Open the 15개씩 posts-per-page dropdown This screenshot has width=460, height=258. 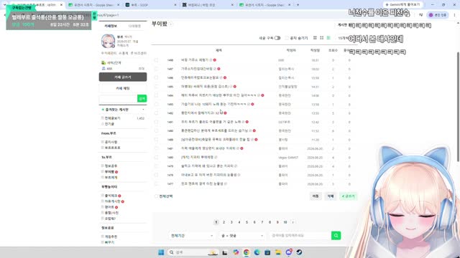tap(346, 38)
